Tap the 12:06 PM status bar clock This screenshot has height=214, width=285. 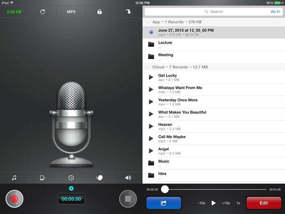coord(142,3)
